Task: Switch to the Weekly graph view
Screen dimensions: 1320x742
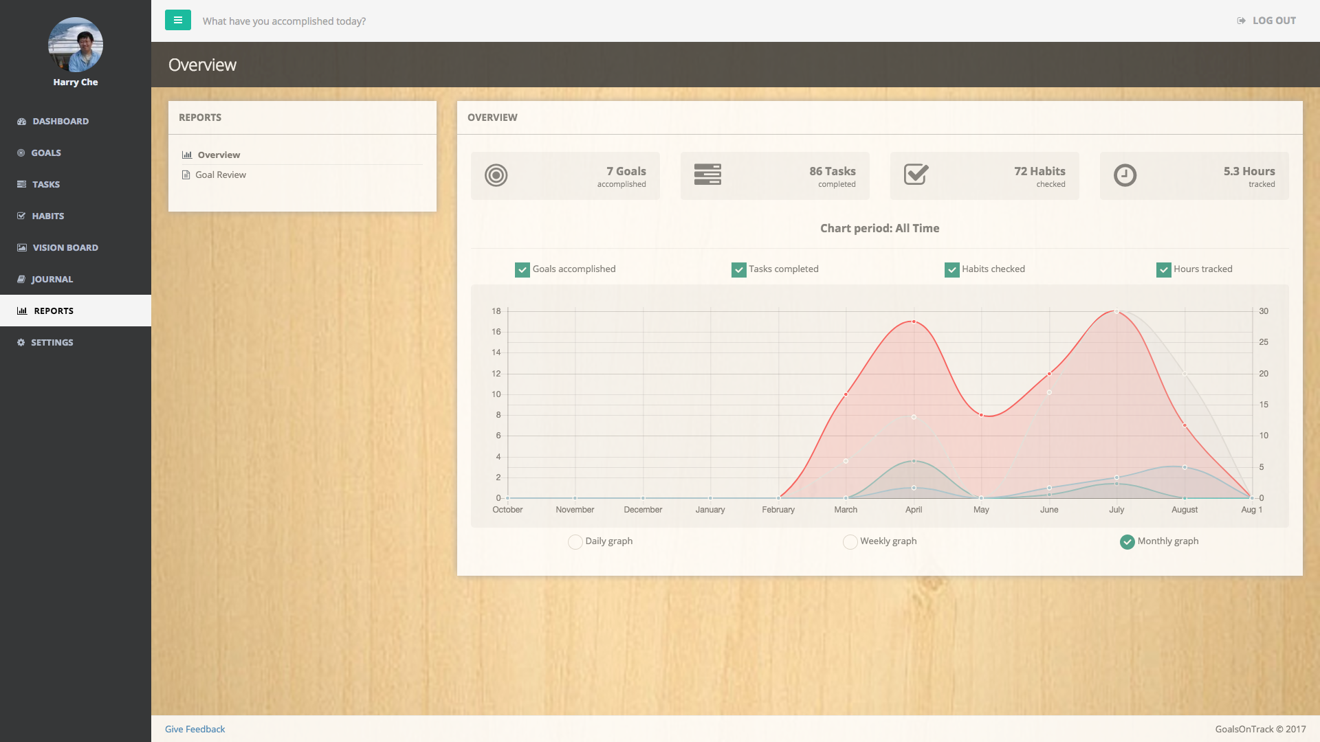Action: 850,542
